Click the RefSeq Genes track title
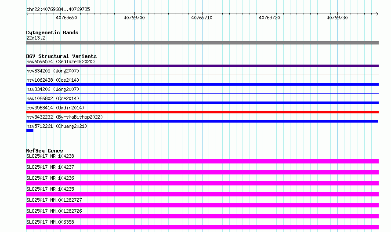The width and height of the screenshot is (391, 232). point(44,151)
